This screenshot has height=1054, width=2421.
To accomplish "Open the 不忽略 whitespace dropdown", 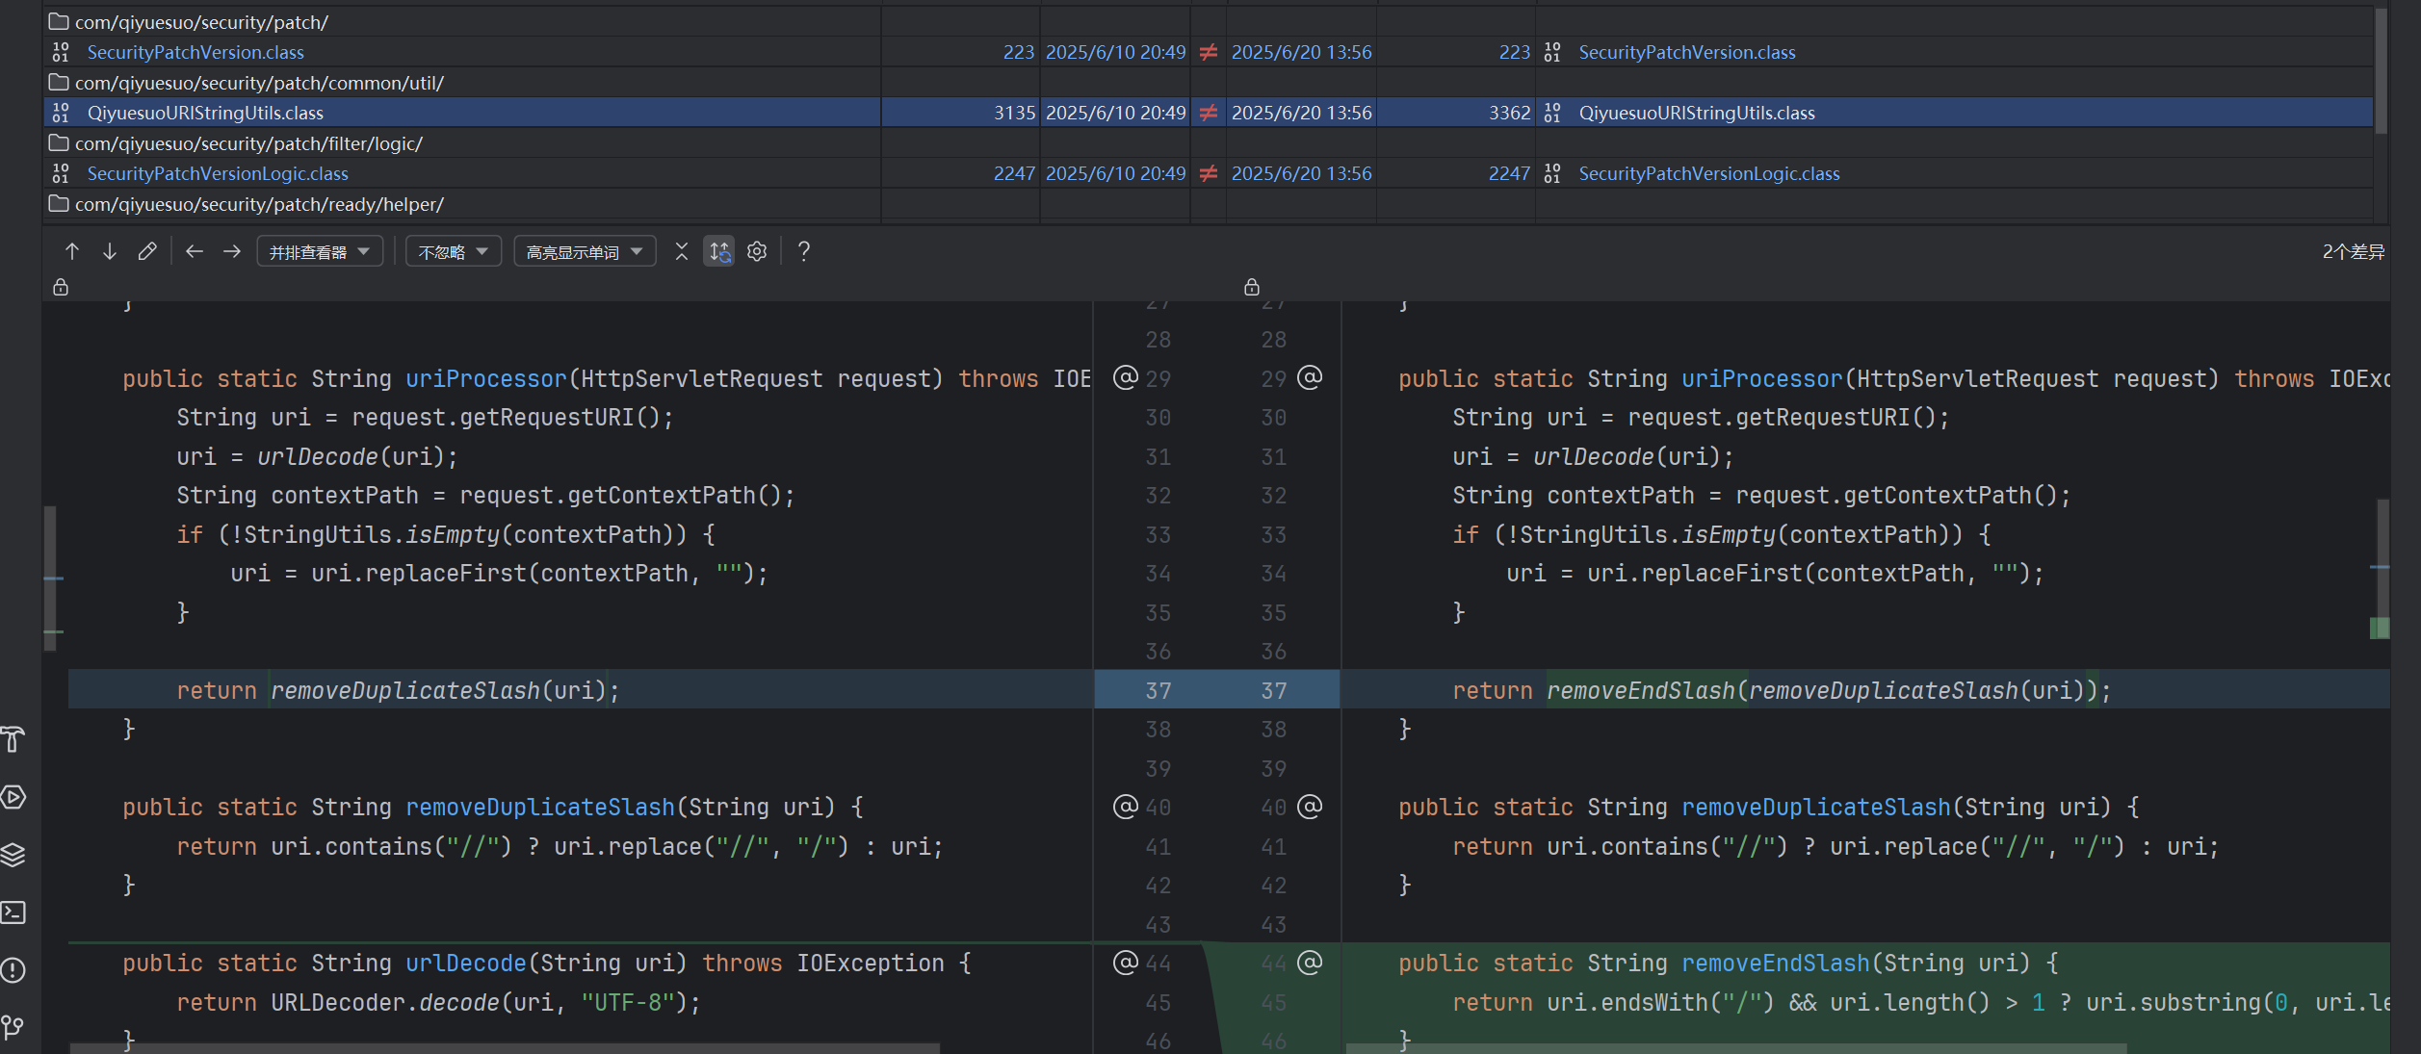I will pos(454,251).
